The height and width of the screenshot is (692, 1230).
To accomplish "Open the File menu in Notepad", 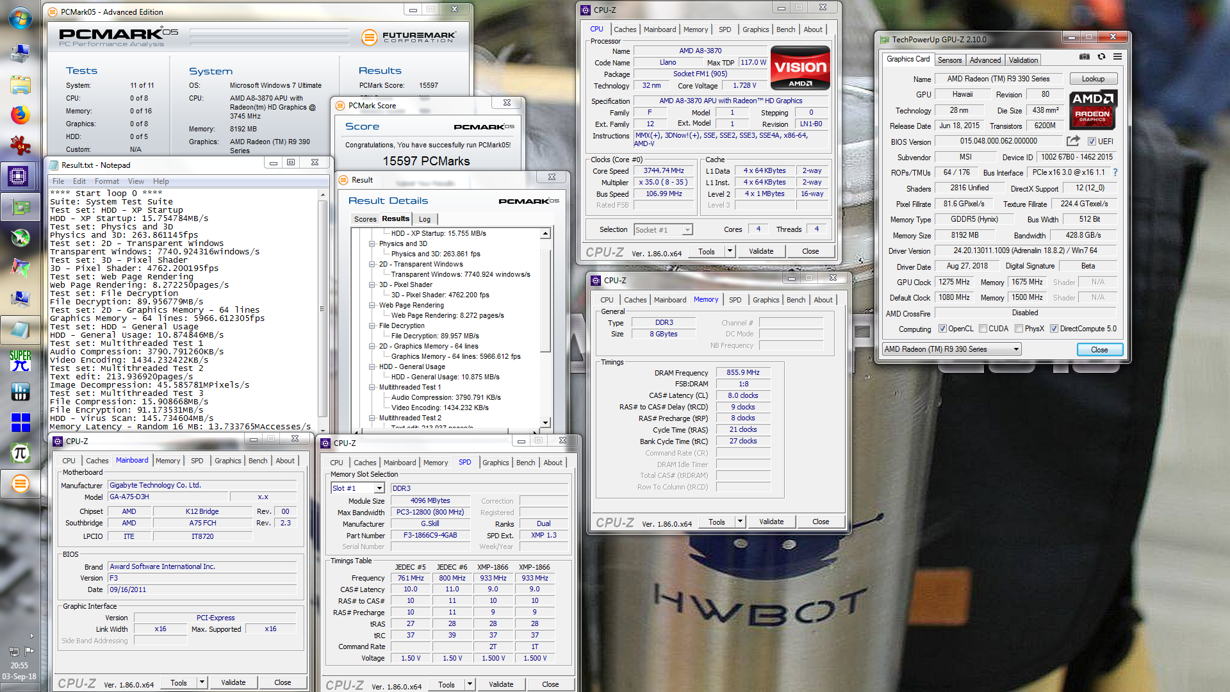I will 58,181.
